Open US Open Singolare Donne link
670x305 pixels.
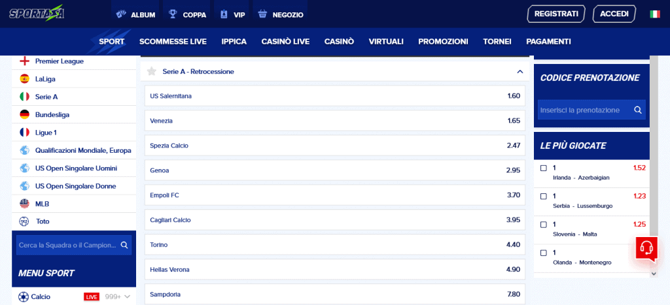coord(76,186)
